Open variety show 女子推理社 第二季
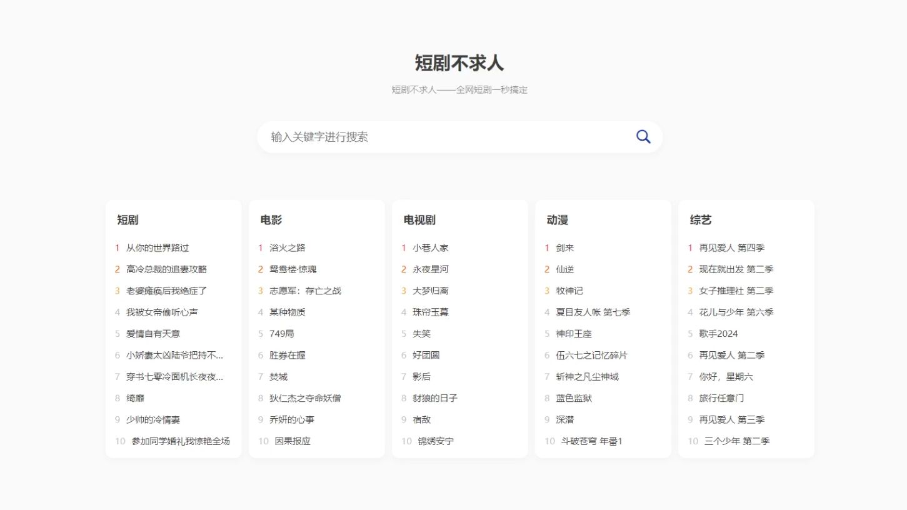Screen dimensions: 907x510 click(736, 291)
